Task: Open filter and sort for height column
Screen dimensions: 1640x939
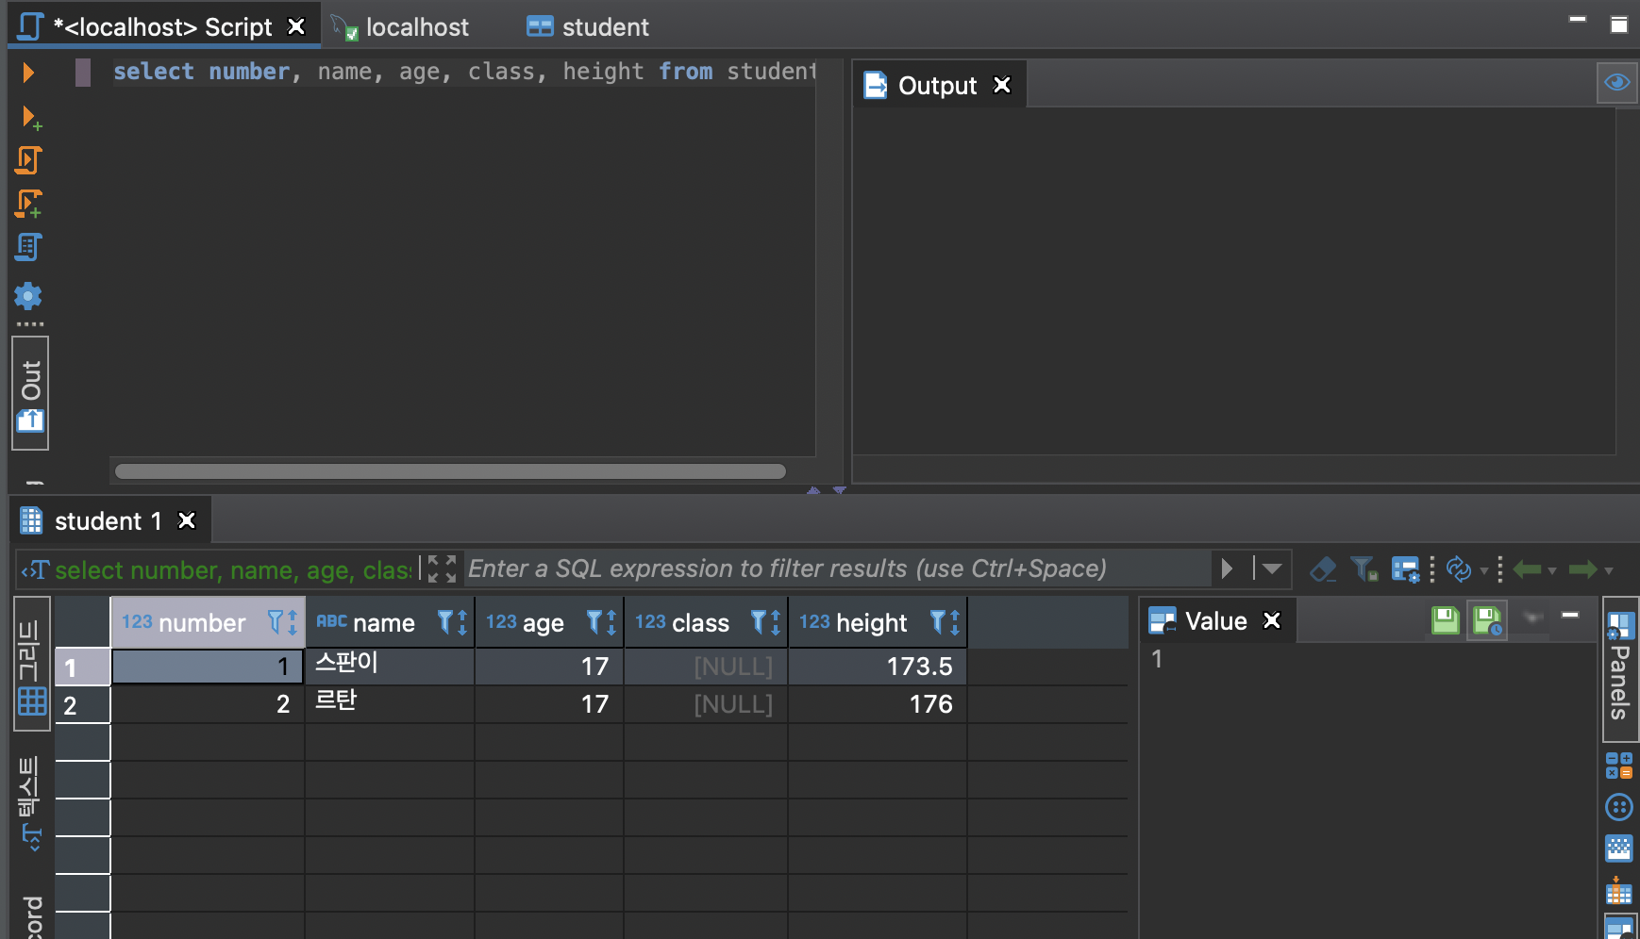Action: click(x=945, y=622)
